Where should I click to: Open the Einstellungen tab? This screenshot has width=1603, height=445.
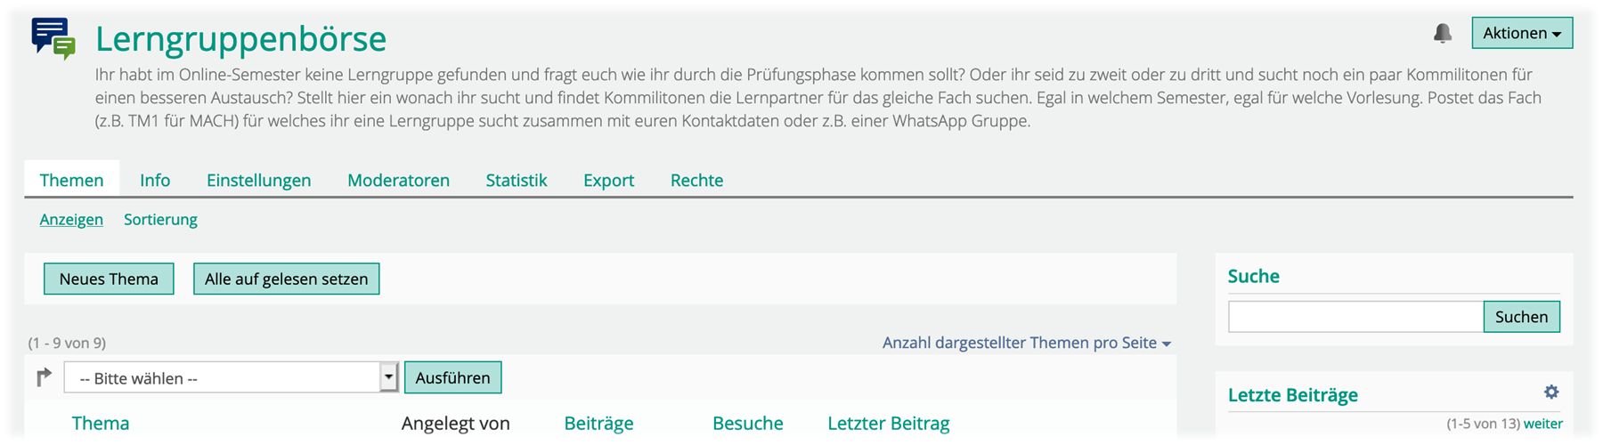point(258,180)
